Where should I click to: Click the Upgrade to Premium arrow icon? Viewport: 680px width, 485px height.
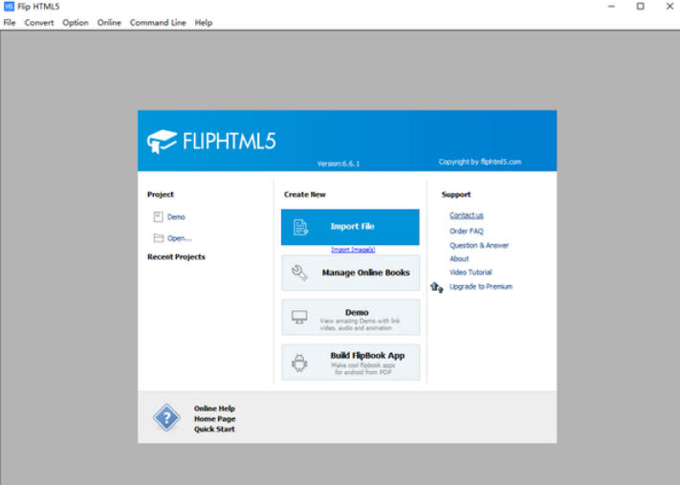point(437,287)
